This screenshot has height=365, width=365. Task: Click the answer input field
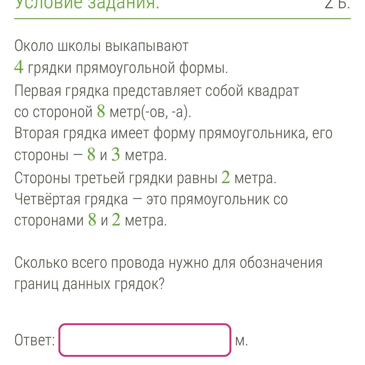145,340
